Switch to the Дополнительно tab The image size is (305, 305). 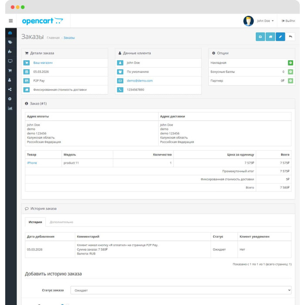coord(61,222)
